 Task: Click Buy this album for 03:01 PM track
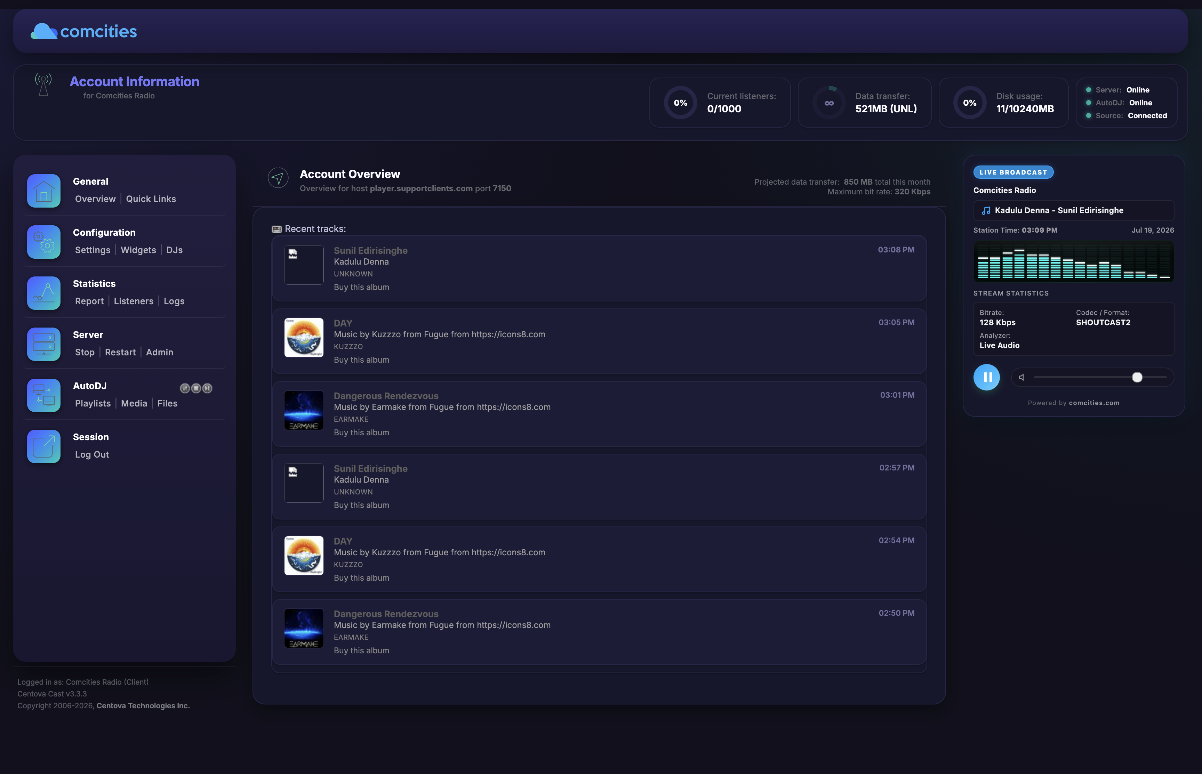click(x=361, y=433)
